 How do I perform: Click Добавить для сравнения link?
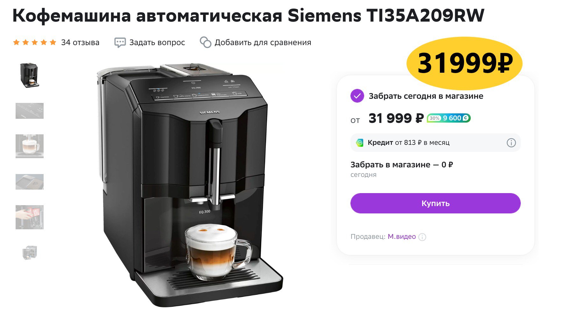tap(263, 43)
